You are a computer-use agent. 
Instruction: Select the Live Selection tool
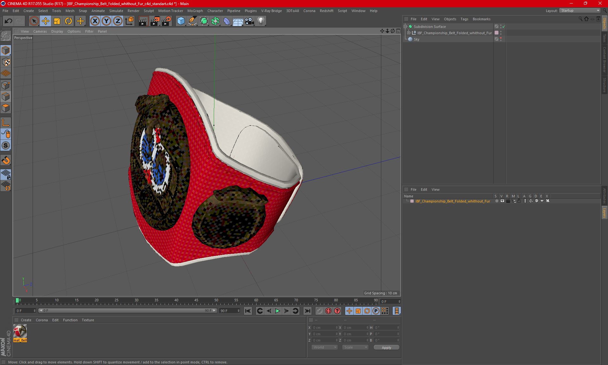tap(34, 21)
